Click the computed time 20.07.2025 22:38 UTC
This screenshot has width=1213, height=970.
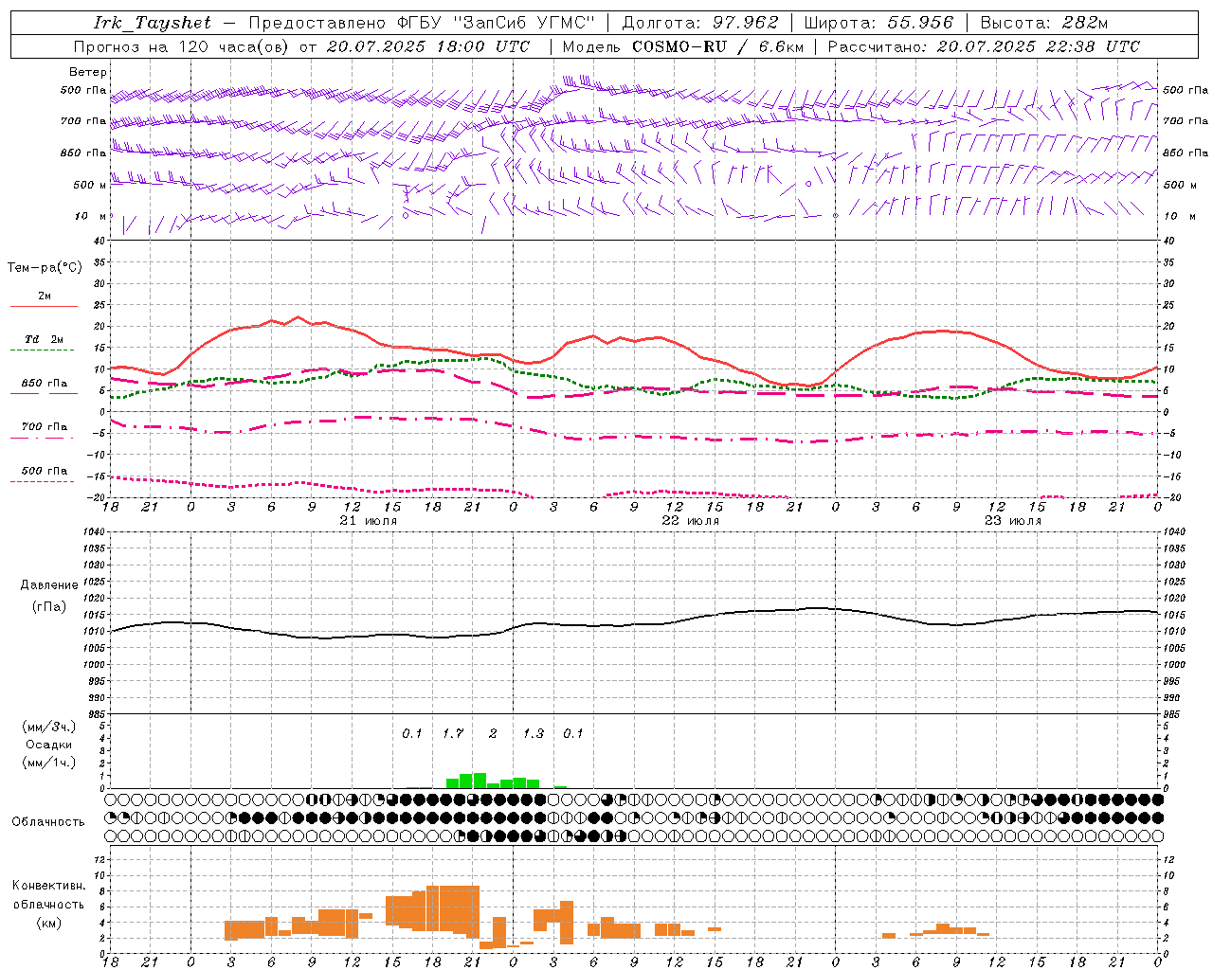pyautogui.click(x=1039, y=46)
